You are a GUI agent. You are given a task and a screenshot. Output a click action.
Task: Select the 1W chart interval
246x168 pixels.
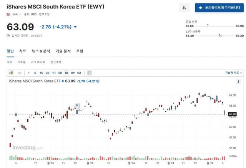click(x=72, y=73)
